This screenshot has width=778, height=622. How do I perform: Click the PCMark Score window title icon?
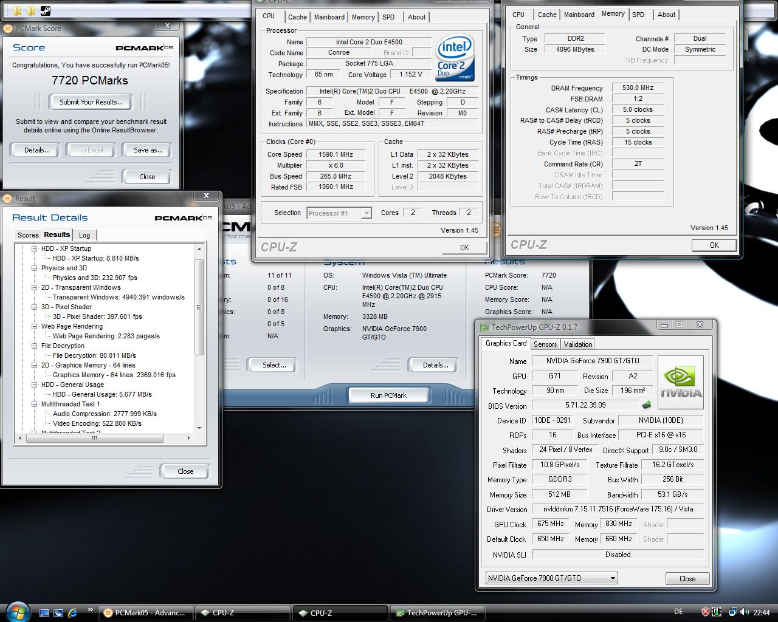tap(9, 29)
